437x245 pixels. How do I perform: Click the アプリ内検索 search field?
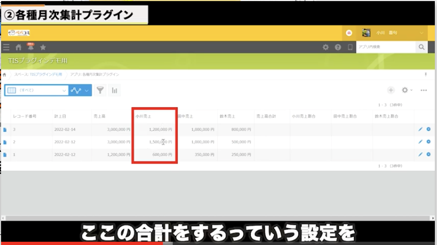385,48
